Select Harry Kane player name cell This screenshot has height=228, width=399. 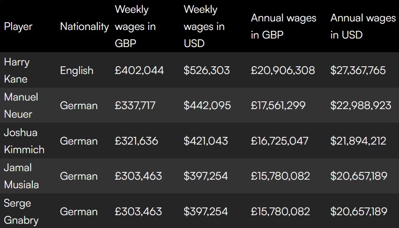[17, 71]
